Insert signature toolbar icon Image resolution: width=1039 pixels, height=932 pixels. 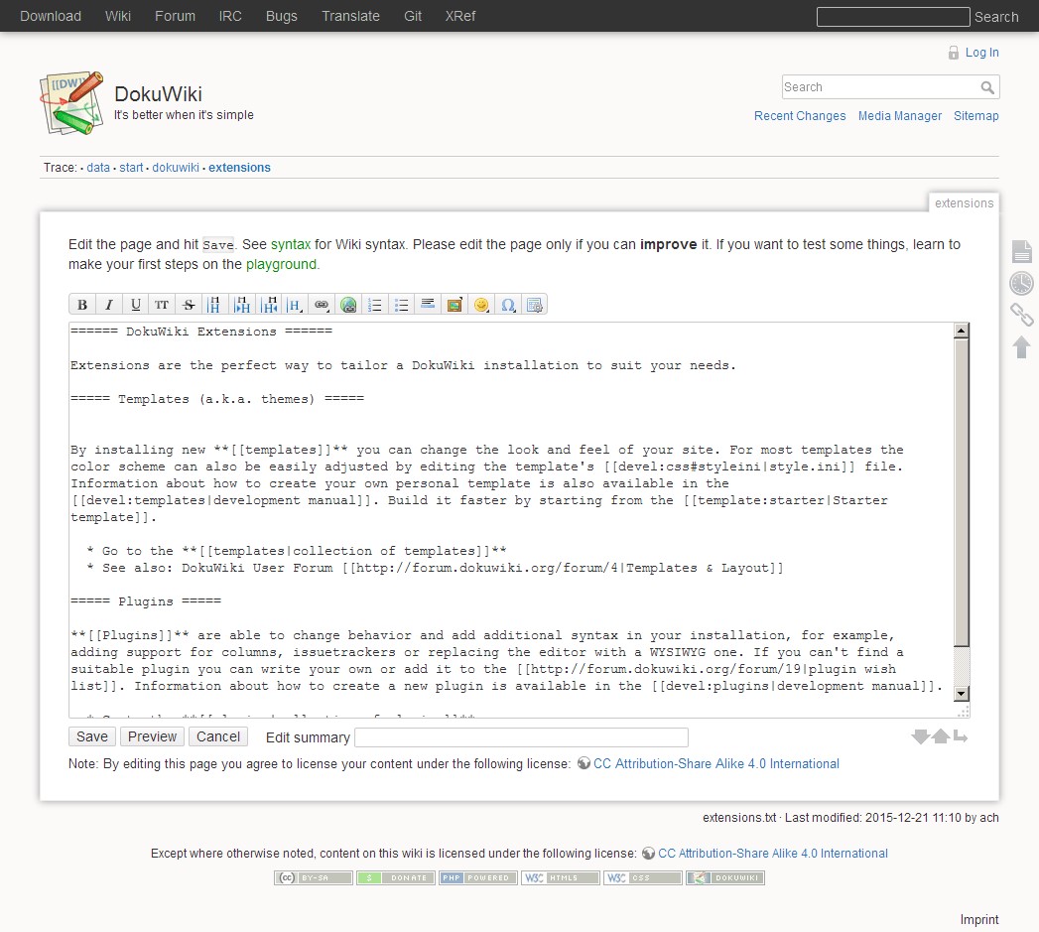point(534,305)
